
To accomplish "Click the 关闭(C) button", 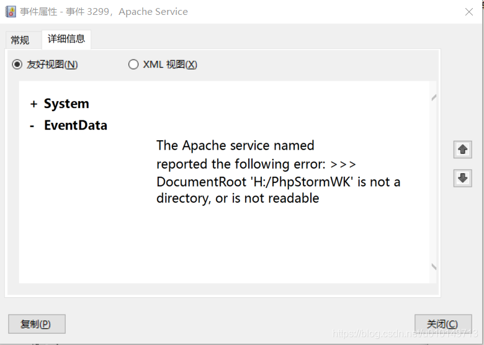I will coord(443,324).
